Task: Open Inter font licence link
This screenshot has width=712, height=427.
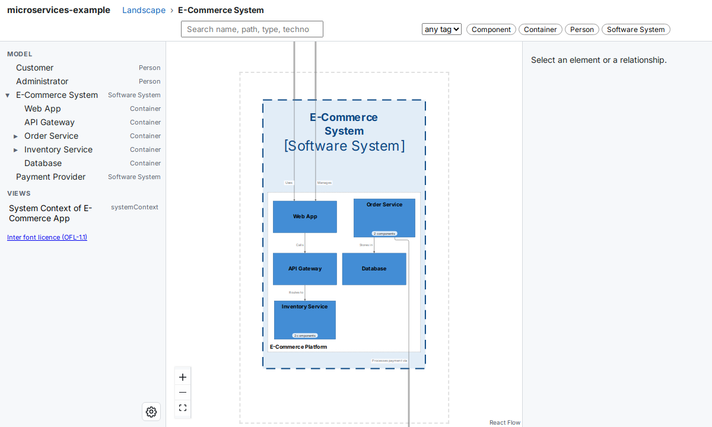Action: (47, 237)
